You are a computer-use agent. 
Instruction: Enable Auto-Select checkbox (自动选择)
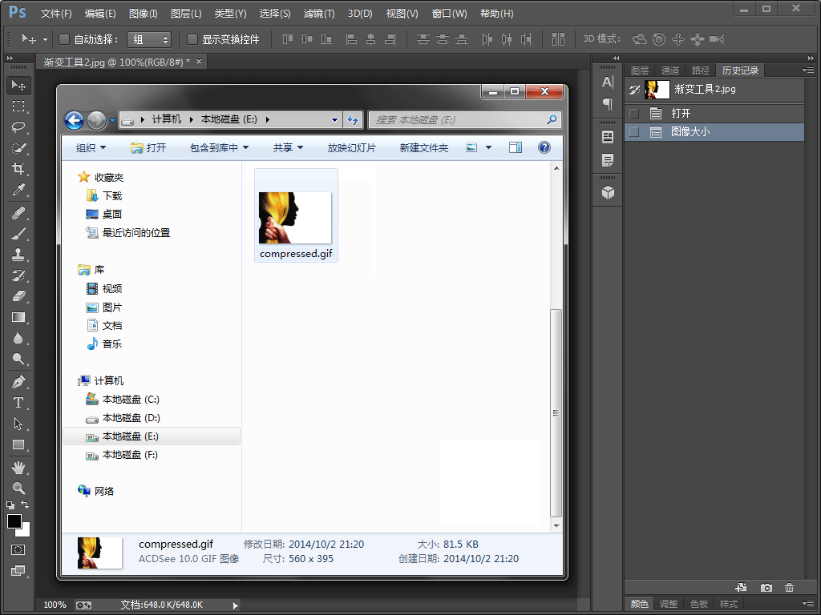pos(64,39)
